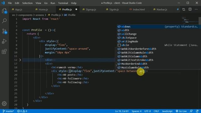This screenshot has height=113, width=201.
Task: Select the widows autocomplete suggestion
Action: pos(159,26)
